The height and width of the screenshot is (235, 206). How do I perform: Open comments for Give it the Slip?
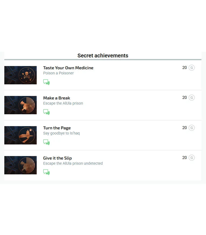[x=46, y=172]
